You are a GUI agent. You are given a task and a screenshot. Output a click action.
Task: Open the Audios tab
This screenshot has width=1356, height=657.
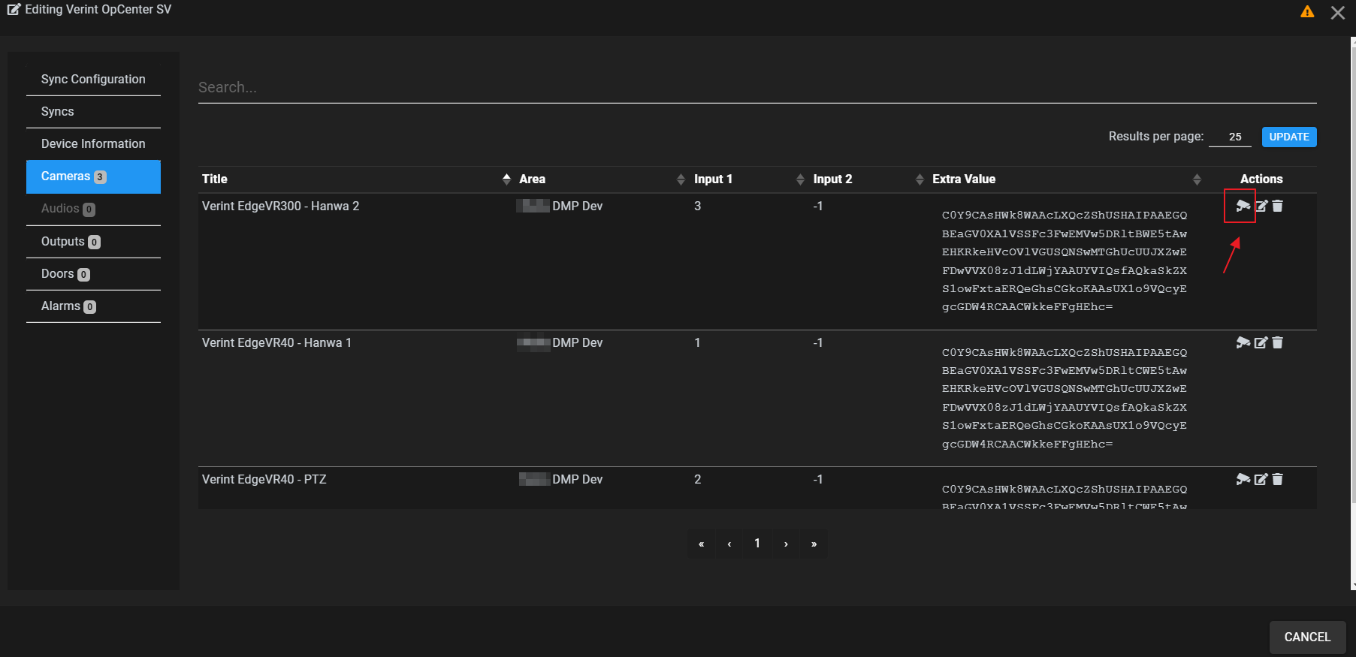click(93, 209)
